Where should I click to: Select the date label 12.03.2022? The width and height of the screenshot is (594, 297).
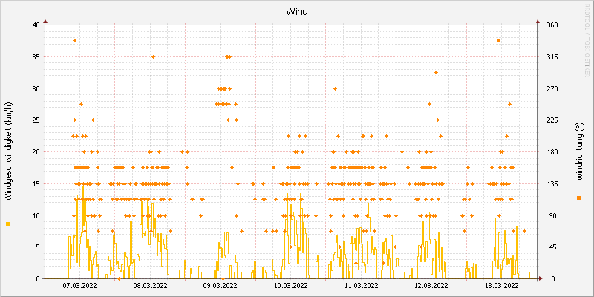431,286
